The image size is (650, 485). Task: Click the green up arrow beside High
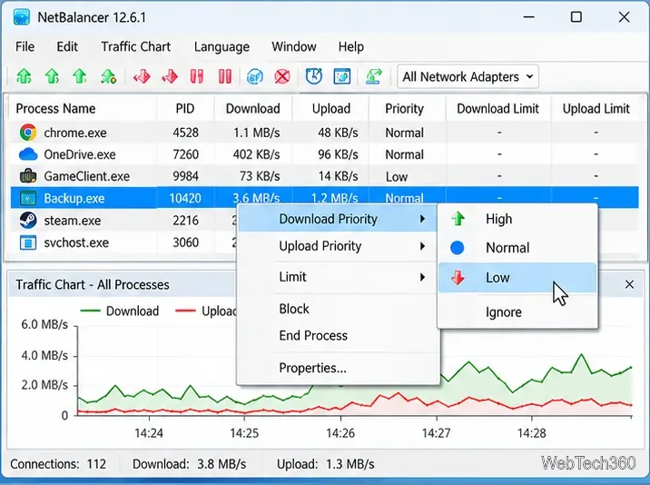(x=458, y=218)
